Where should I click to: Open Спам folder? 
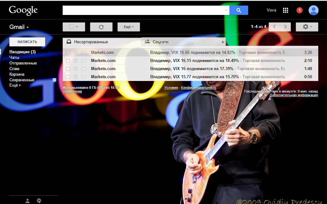(14, 69)
